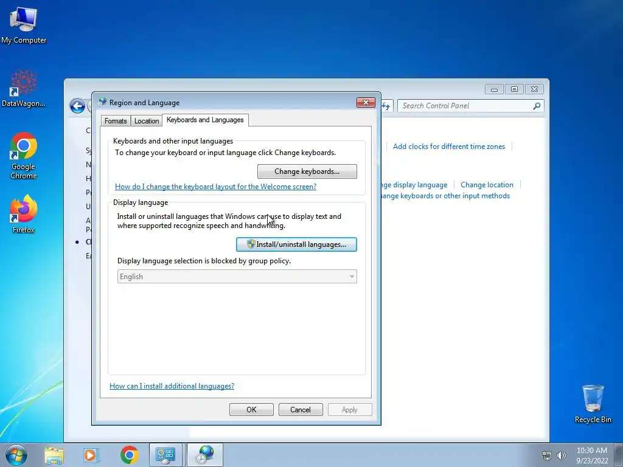Click the search magnifier in Control Panel
The width and height of the screenshot is (623, 467).
(537, 106)
